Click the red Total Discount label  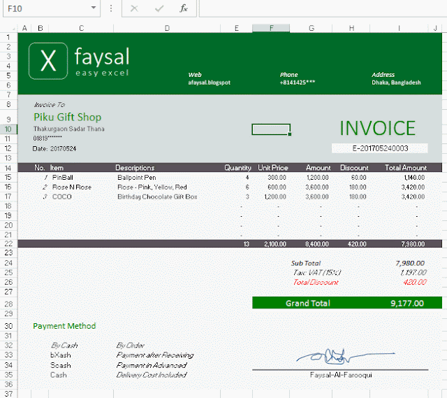[x=316, y=283]
